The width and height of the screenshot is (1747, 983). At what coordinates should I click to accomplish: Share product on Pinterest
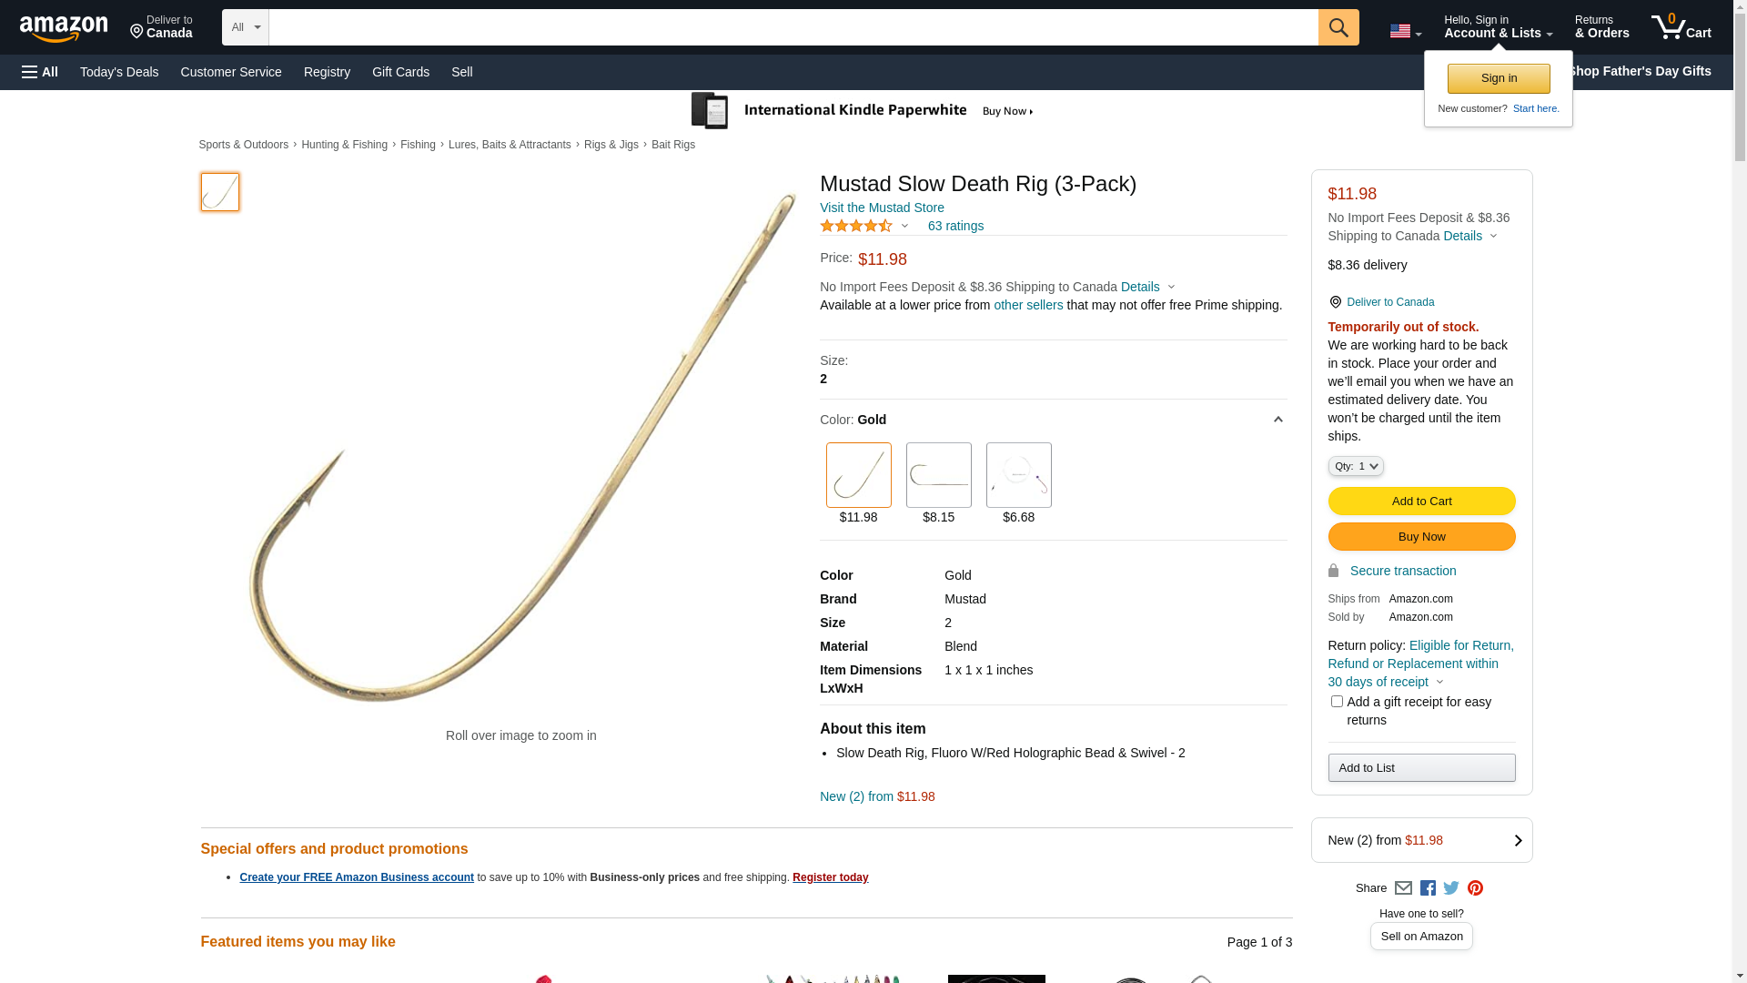[1475, 888]
